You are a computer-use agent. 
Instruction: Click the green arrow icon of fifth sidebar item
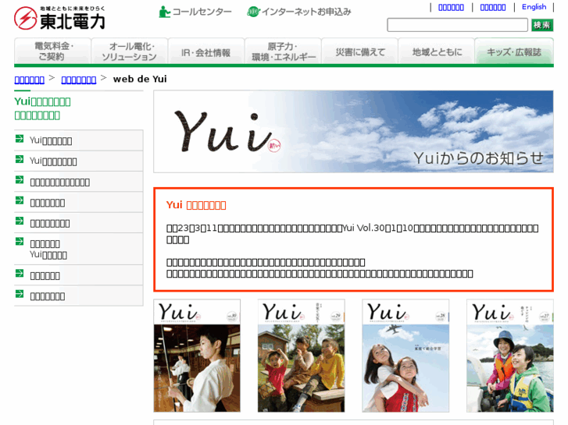[20, 221]
